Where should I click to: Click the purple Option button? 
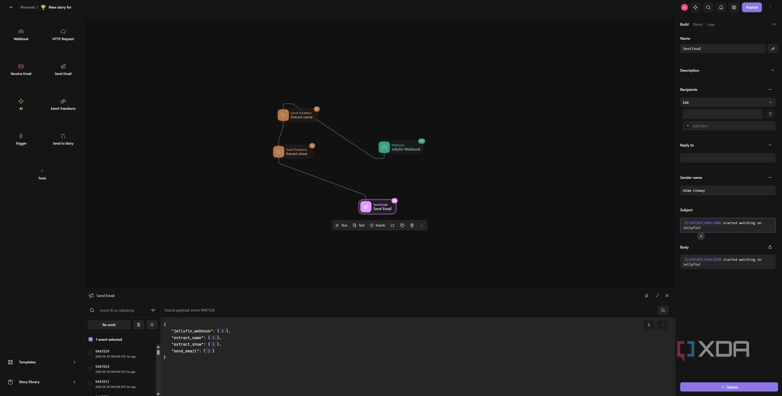(x=729, y=387)
